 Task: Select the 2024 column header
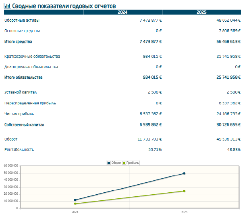click(x=122, y=12)
